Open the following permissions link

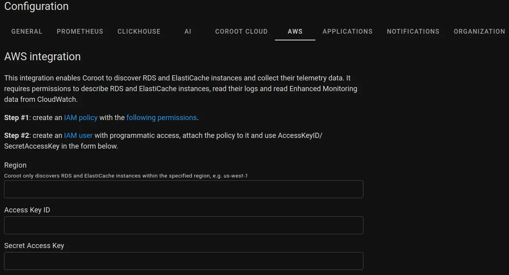pyautogui.click(x=161, y=118)
